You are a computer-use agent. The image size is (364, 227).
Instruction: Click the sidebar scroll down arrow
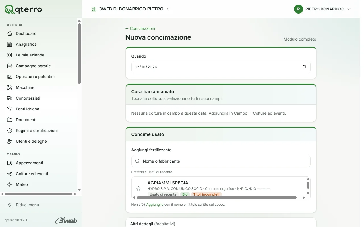click(x=80, y=190)
